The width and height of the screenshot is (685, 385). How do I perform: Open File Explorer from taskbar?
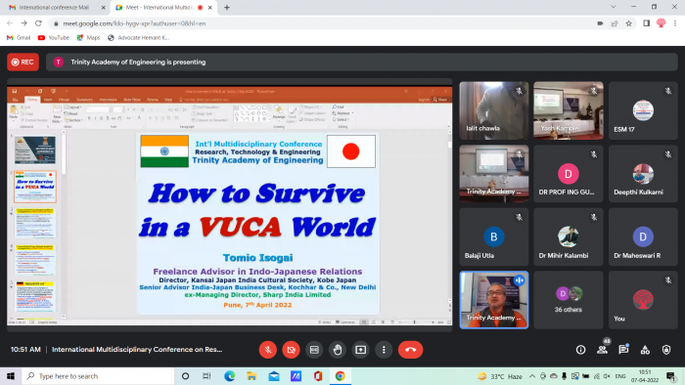coord(251,376)
